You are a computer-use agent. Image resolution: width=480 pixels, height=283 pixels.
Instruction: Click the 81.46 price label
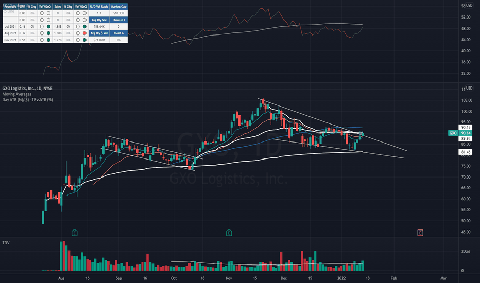pyautogui.click(x=466, y=152)
